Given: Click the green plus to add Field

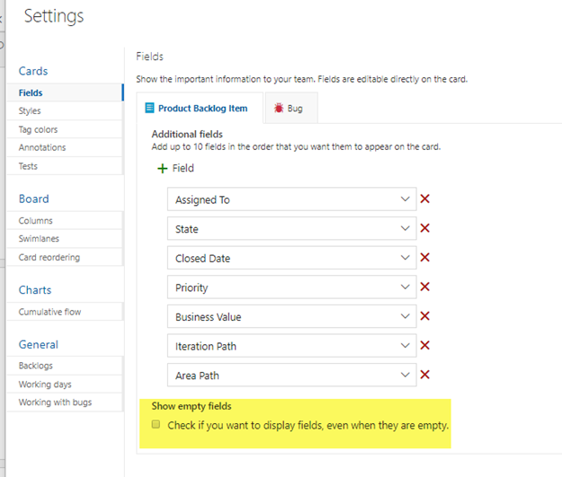Looking at the screenshot, I should point(163,168).
